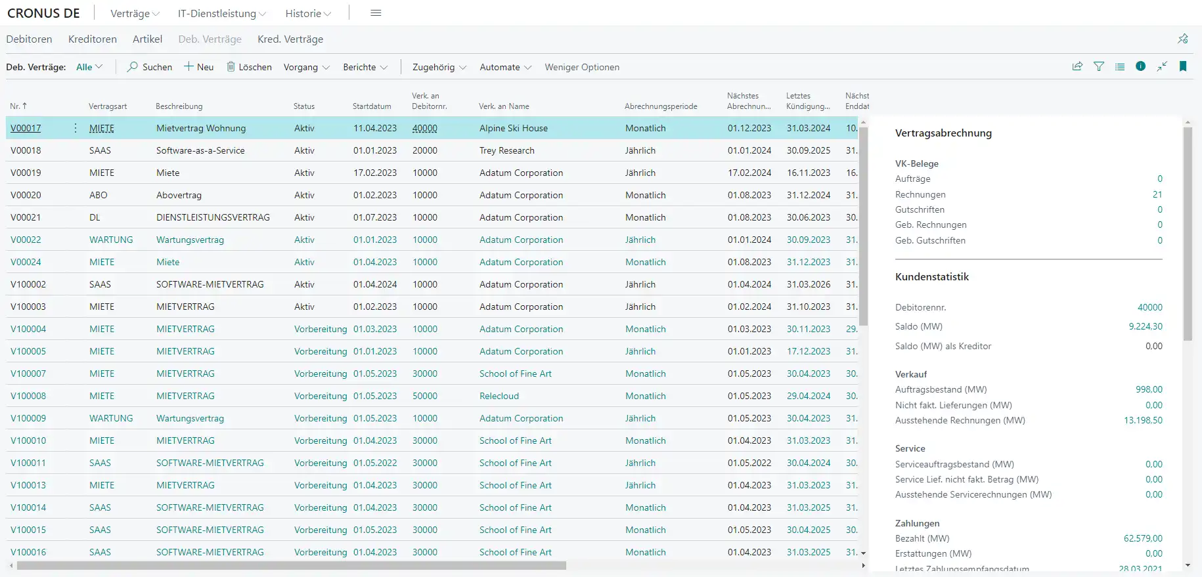This screenshot has height=577, width=1202.
Task: Toggle the FactBox info pane icon
Action: (1141, 66)
